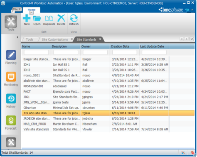Click the Duplicate icon in ribbon
Screen dimensions: 197x157
point(49,18)
